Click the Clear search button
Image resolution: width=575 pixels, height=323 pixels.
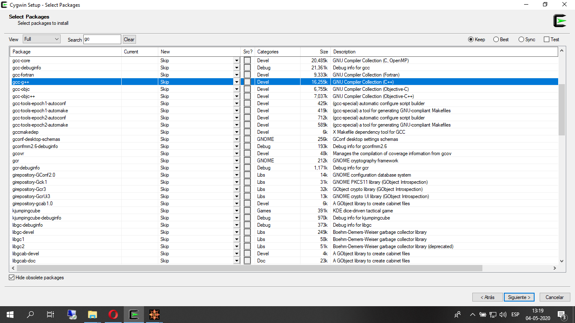pyautogui.click(x=129, y=40)
